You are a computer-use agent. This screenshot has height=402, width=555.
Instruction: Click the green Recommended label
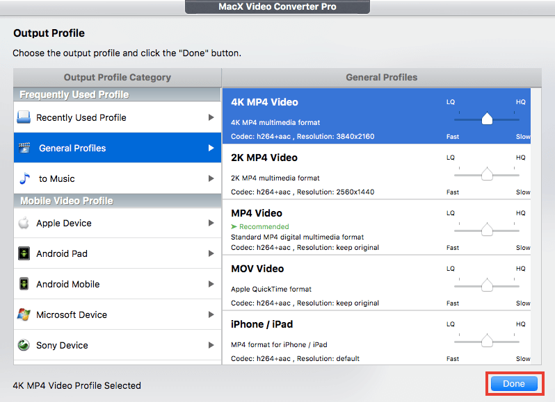(x=264, y=226)
